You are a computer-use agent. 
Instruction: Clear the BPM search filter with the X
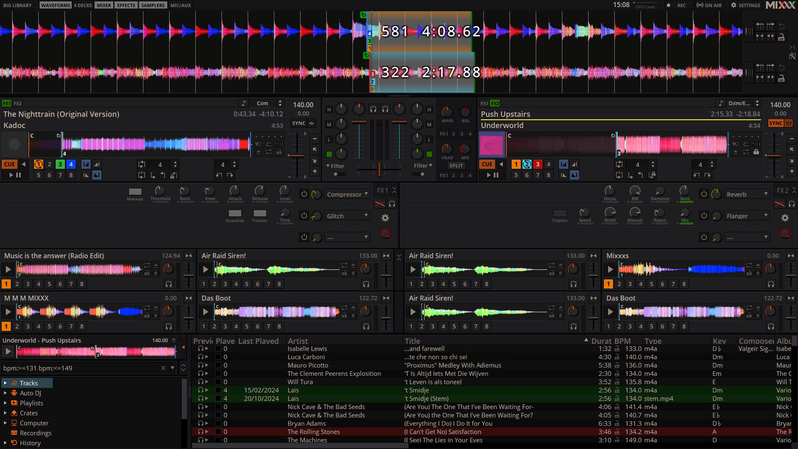(163, 368)
